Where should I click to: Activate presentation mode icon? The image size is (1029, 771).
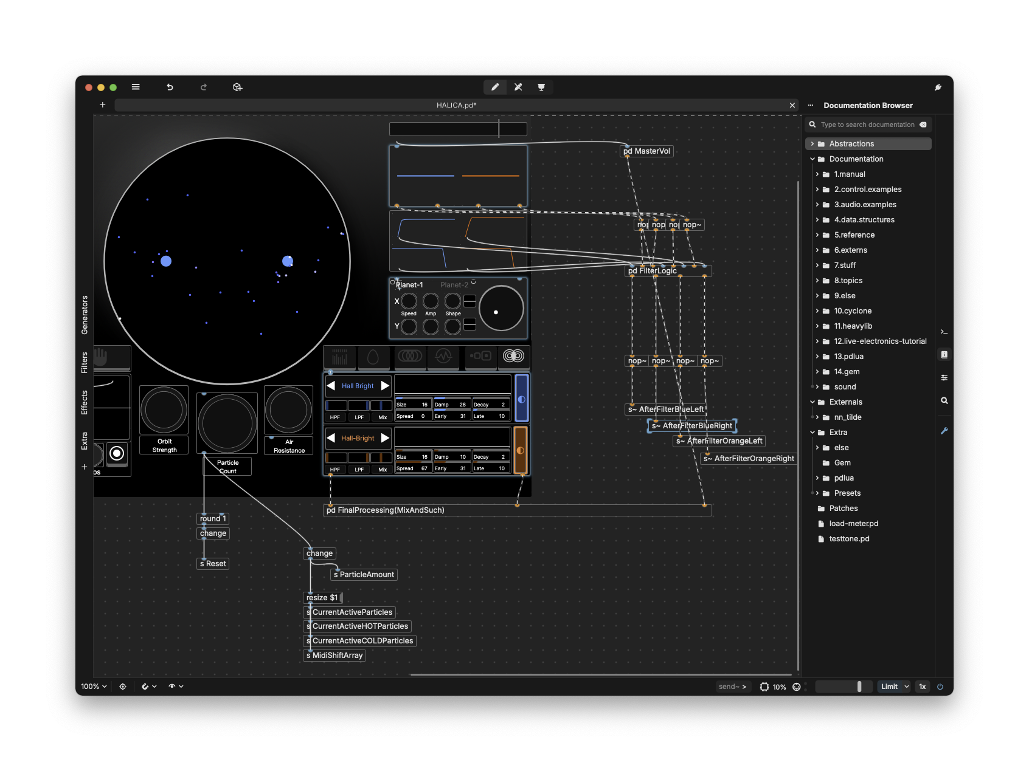click(541, 87)
